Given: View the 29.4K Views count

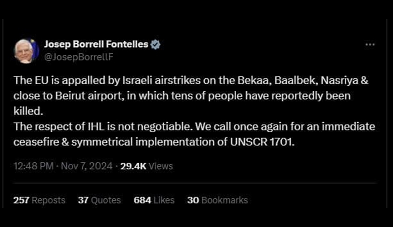Looking at the screenshot, I should click(x=146, y=166).
